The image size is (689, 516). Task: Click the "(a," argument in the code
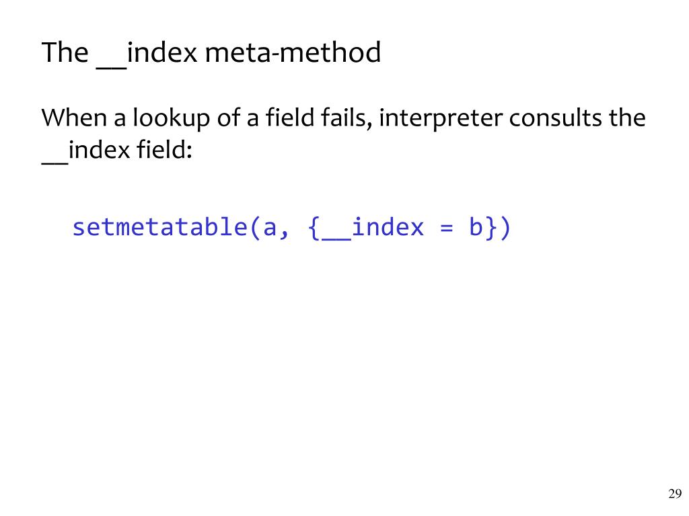[269, 228]
